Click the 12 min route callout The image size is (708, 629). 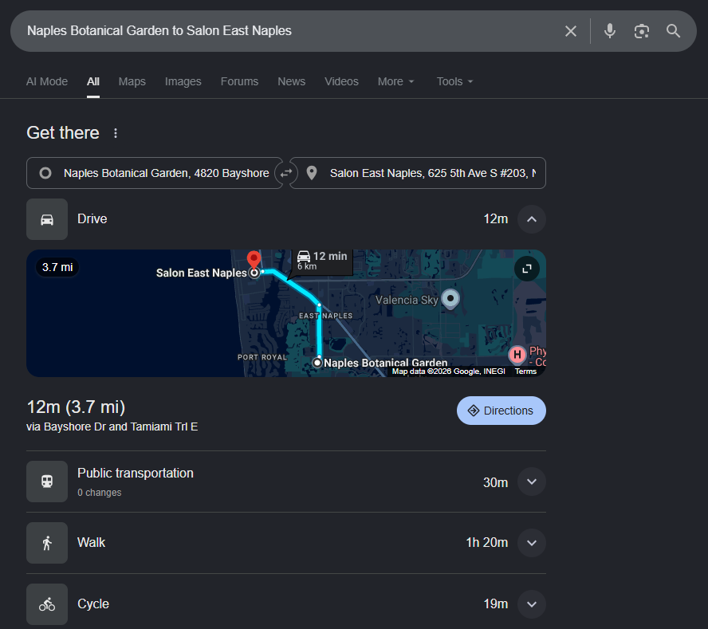(322, 261)
